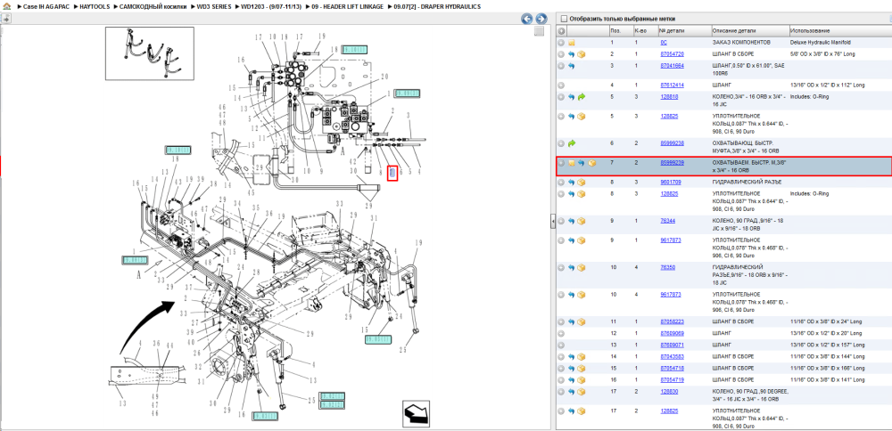Click the hose assembly thumbnail in diagram corner
This screenshot has height=431, width=892.
[x=149, y=53]
